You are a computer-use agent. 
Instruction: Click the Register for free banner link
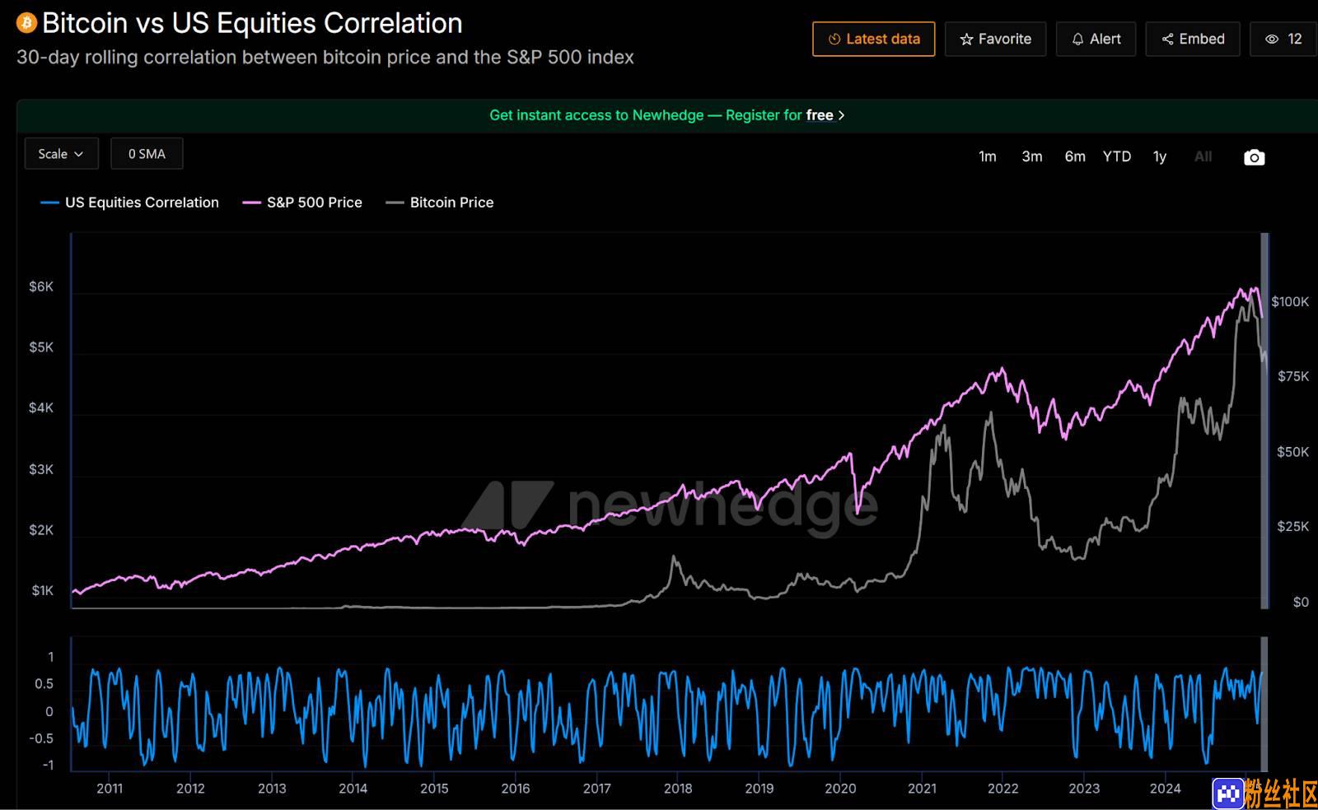coord(667,115)
